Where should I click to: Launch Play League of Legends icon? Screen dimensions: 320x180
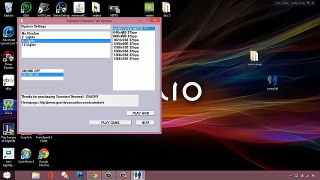[8, 132]
